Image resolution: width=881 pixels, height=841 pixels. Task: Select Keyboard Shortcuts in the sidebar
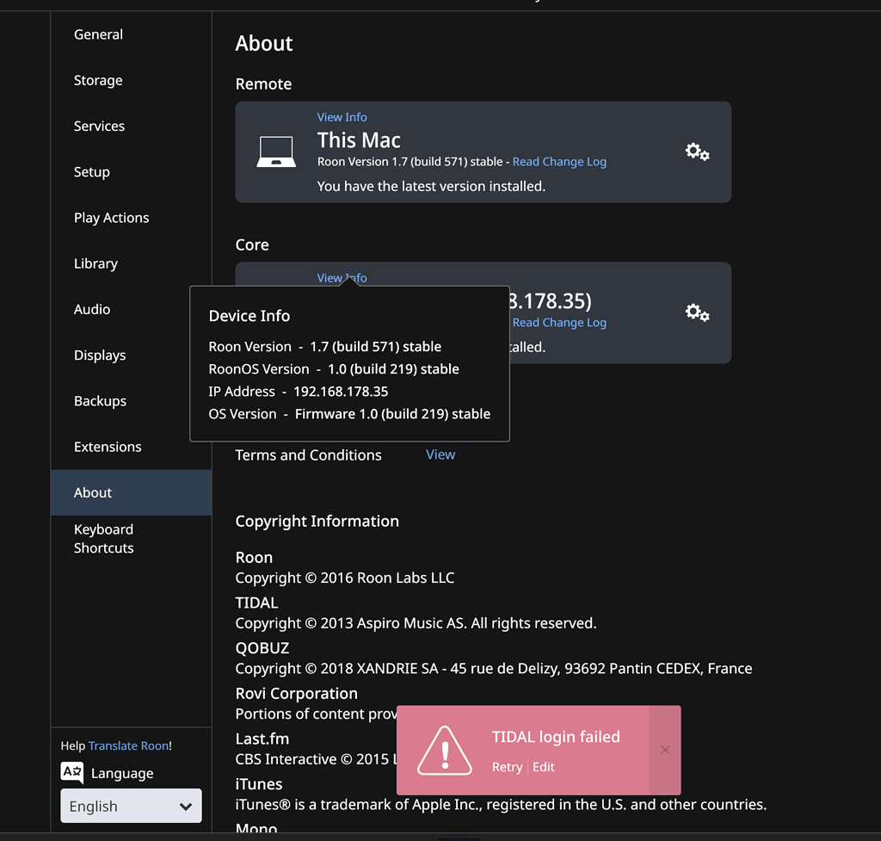click(103, 538)
